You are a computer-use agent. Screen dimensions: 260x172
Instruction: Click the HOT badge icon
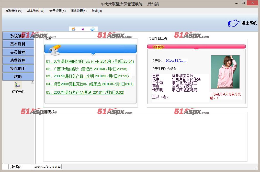[159, 47]
